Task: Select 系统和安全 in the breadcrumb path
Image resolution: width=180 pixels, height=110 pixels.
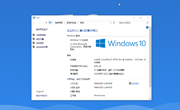Action: coord(71,23)
